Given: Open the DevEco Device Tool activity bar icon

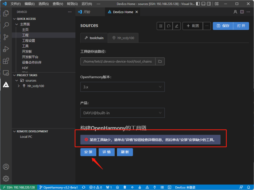Looking at the screenshot, I should [x=6, y=85].
